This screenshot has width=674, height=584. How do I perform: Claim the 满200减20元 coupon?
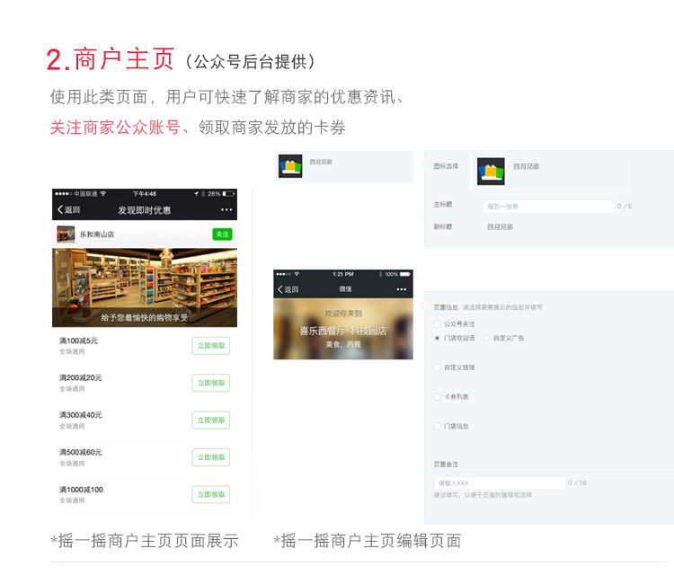click(211, 383)
